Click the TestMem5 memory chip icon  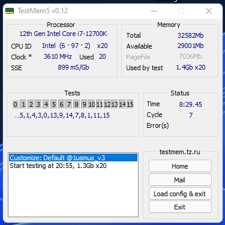[x=10, y=11]
